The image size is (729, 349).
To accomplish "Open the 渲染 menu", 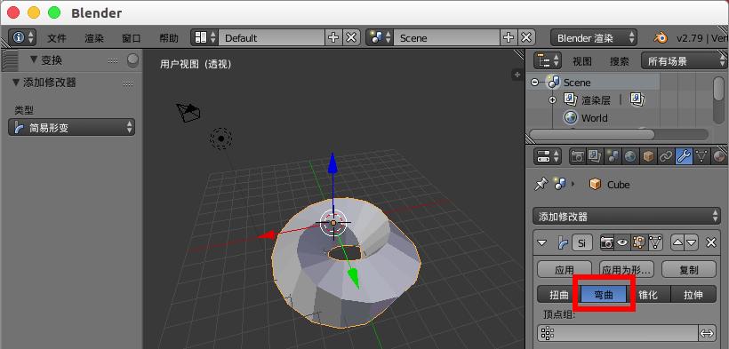I will pos(94,38).
